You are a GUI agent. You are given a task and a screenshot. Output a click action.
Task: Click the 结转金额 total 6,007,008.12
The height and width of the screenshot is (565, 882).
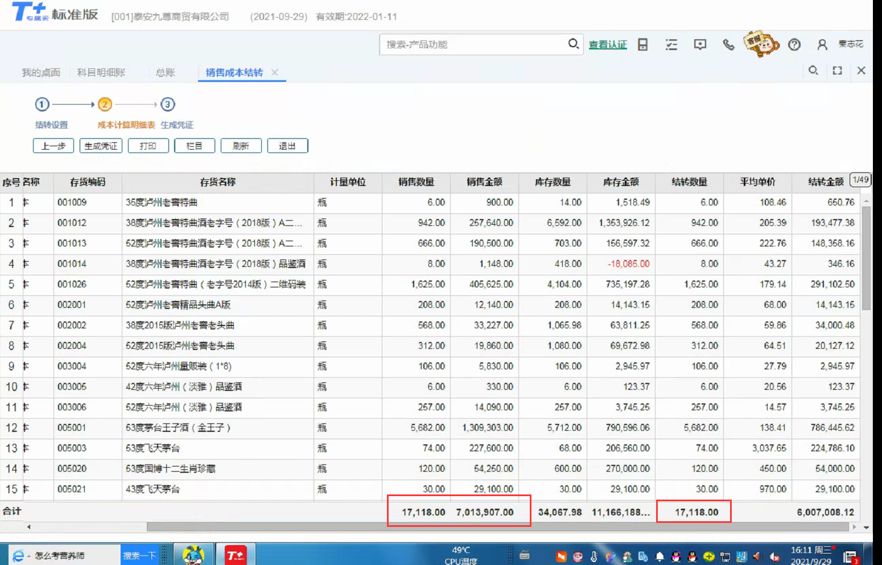[825, 512]
